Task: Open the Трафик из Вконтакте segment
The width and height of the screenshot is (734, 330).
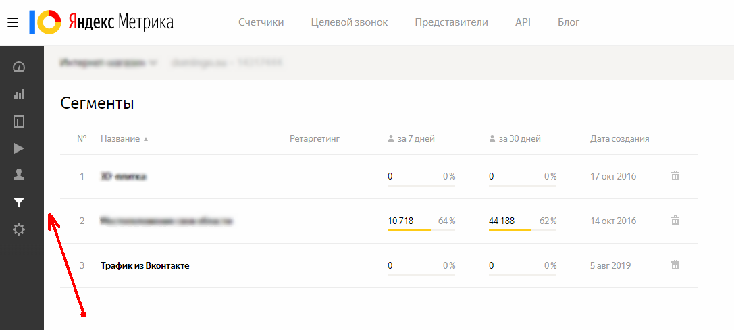Action: [x=145, y=265]
